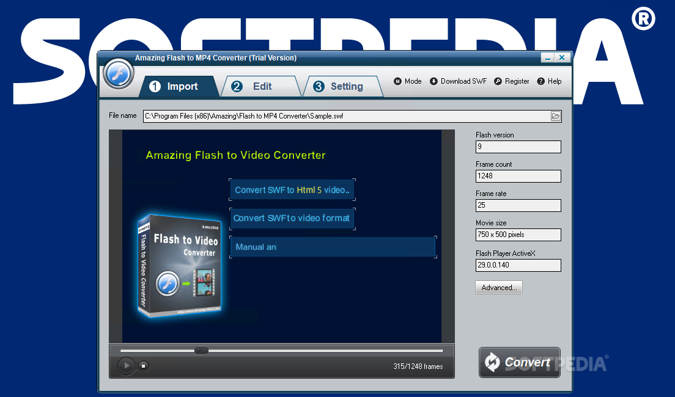Open the Advanced options dialog
Viewport: 675px width, 397px height.
[x=498, y=287]
